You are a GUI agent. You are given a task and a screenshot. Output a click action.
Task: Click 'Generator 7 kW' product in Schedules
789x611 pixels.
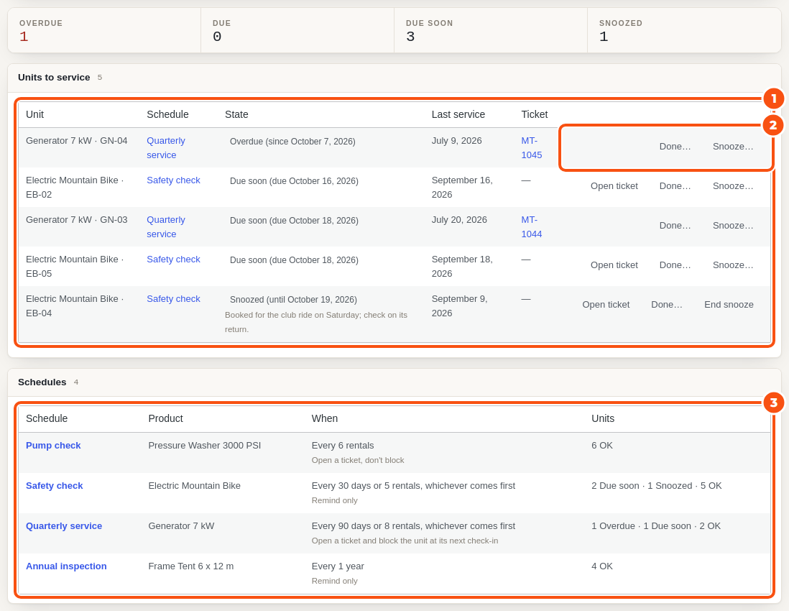(181, 526)
